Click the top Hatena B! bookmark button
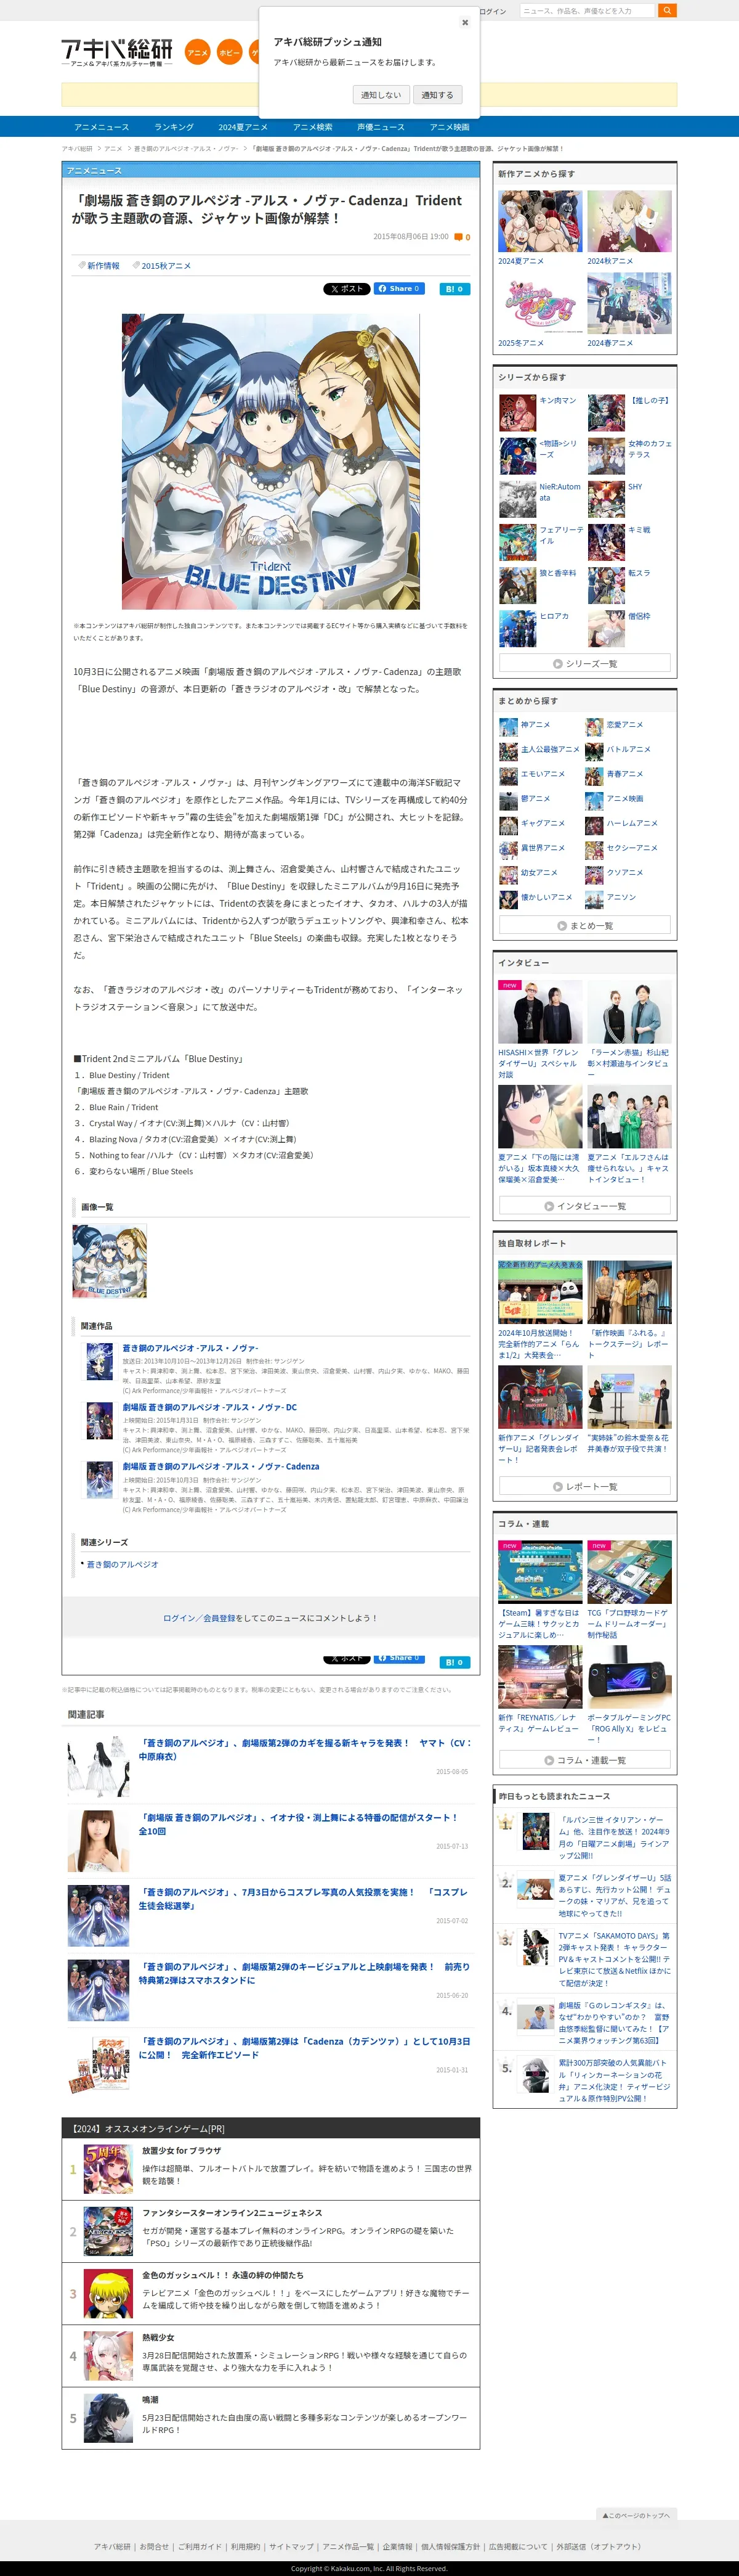This screenshot has width=739, height=2576. 454,289
